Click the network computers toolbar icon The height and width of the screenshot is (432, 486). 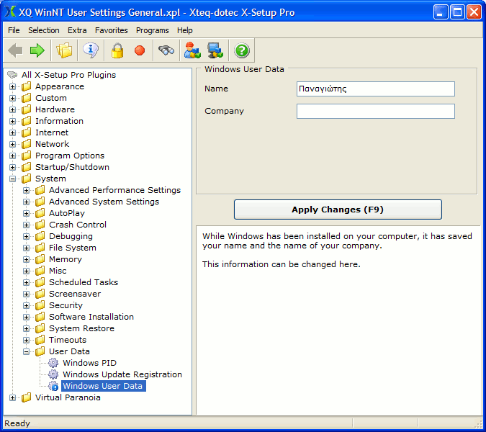pos(215,50)
